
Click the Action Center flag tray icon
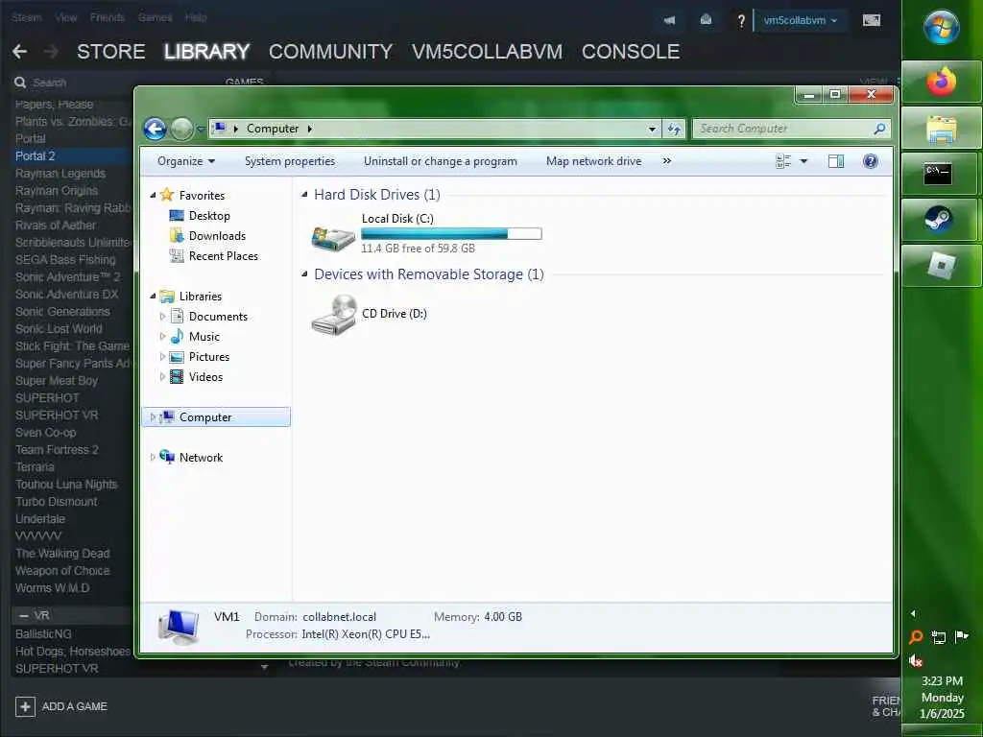point(961,637)
